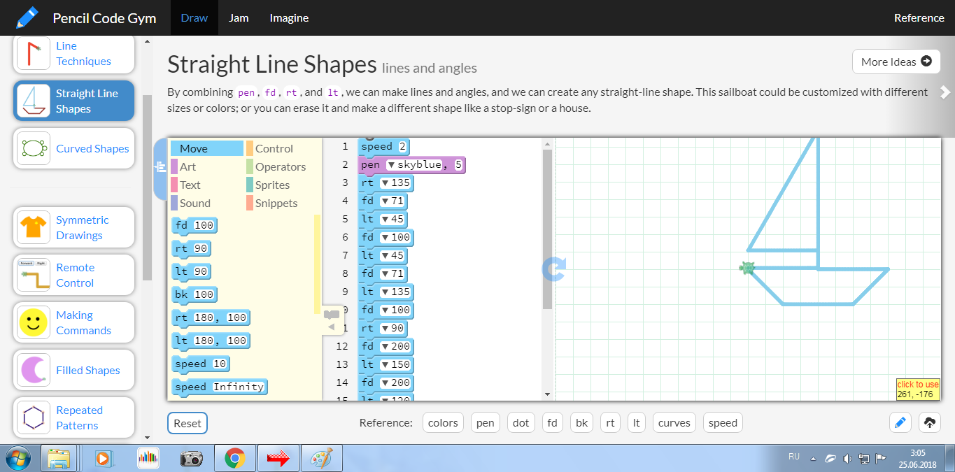
Task: Open dropdown arrow on fd 100 line 6
Action: pyautogui.click(x=385, y=238)
